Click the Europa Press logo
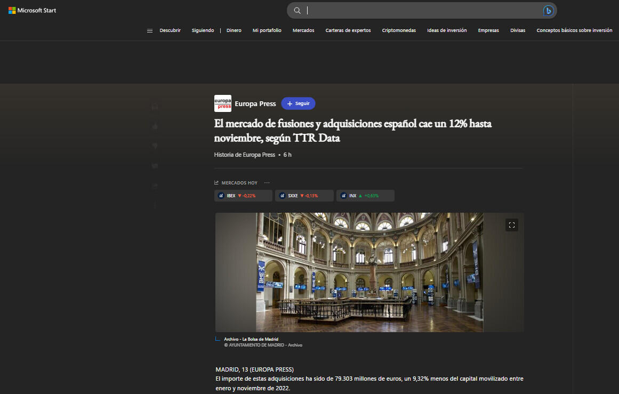Image resolution: width=619 pixels, height=394 pixels. pos(222,103)
